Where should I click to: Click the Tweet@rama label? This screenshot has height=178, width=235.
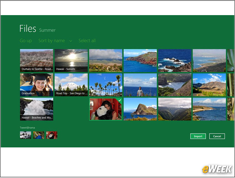[28, 128]
